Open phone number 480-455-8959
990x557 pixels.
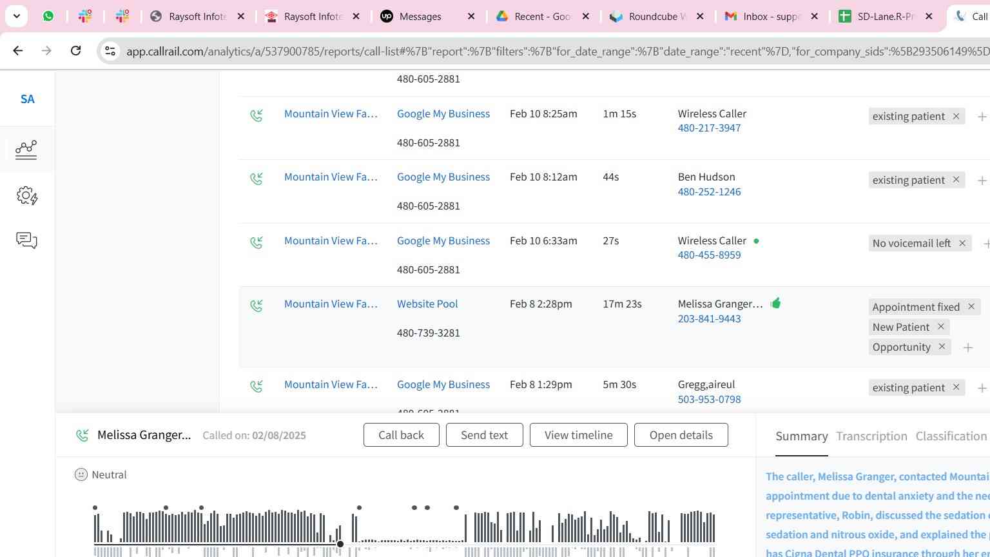point(709,255)
